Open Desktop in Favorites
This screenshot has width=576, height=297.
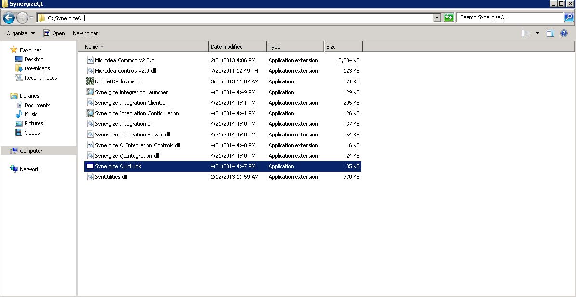[x=34, y=59]
